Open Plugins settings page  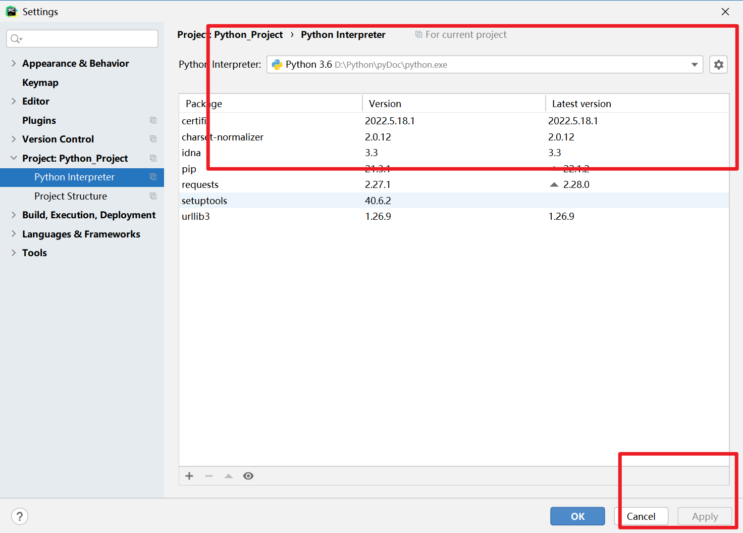click(x=39, y=120)
